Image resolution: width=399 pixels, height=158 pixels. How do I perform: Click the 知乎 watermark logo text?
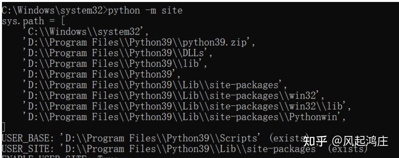point(315,141)
